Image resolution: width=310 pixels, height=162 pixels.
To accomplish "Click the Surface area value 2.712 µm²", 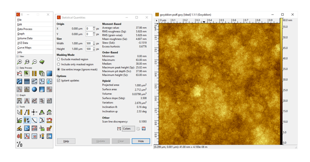I will (141, 89).
